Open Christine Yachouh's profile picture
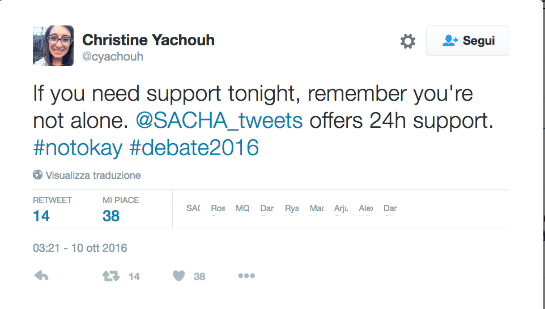 tap(53, 46)
